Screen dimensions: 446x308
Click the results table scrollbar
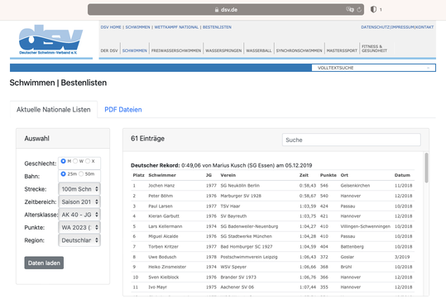(426, 168)
